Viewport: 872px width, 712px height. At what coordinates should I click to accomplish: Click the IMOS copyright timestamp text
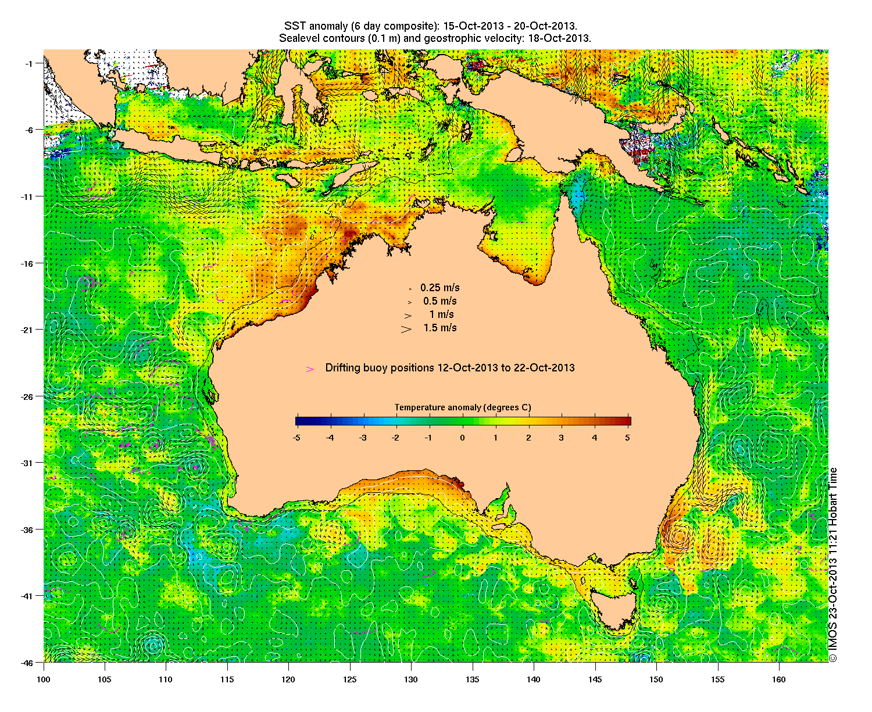(x=833, y=564)
